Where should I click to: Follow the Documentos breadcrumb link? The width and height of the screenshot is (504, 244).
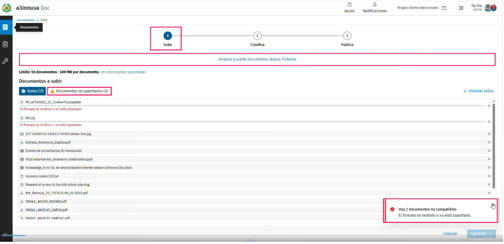(x=26, y=20)
